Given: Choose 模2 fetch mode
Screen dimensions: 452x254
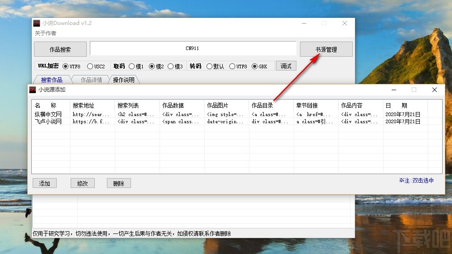Looking at the screenshot, I should click(x=156, y=66).
